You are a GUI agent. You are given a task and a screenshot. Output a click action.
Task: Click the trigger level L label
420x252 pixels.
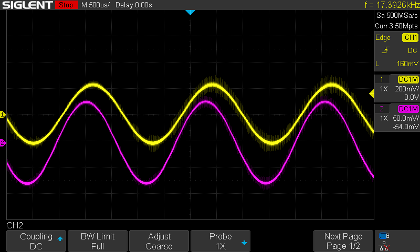[x=377, y=64]
